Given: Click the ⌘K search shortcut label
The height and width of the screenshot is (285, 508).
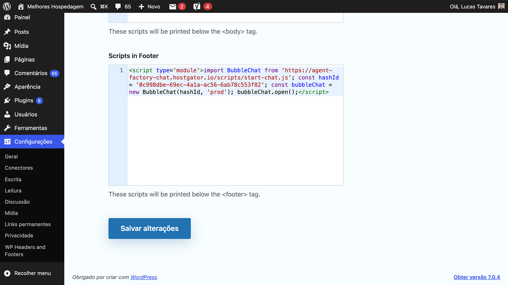Looking at the screenshot, I should pyautogui.click(x=104, y=7).
